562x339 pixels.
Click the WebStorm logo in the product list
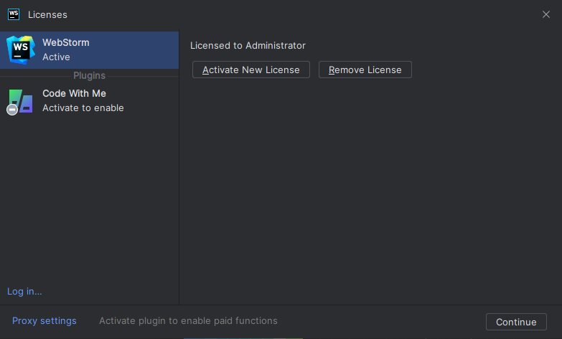coord(21,49)
